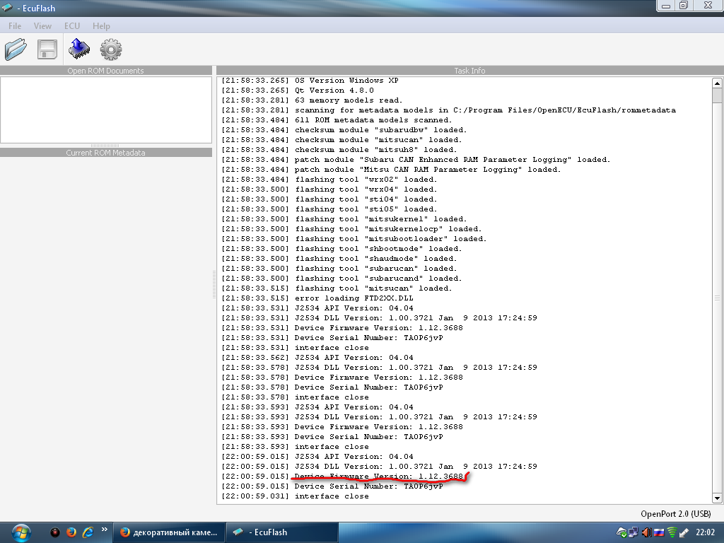Screen dimensions: 724x543
Task: Click the Write to ECU chip icon
Action: click(x=79, y=49)
